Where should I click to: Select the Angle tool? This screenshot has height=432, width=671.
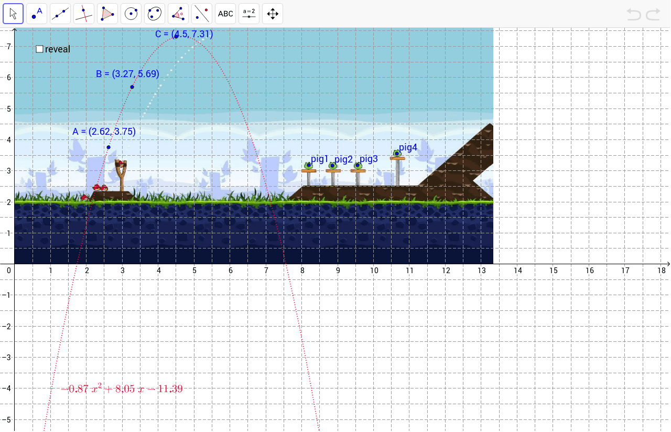[178, 14]
